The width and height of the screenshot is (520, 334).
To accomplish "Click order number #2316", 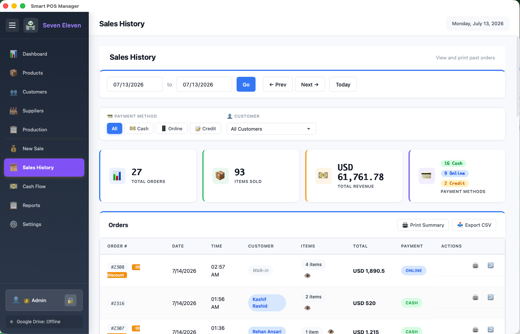I will 118,303.
